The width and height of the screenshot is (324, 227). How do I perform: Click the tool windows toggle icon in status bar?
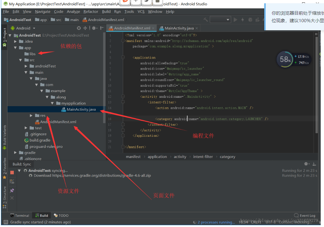tap(6, 222)
